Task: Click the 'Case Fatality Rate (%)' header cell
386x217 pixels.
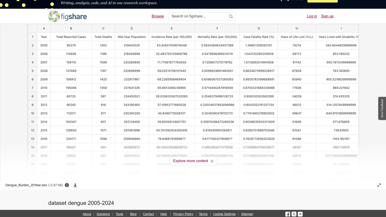Action: [x=259, y=37]
